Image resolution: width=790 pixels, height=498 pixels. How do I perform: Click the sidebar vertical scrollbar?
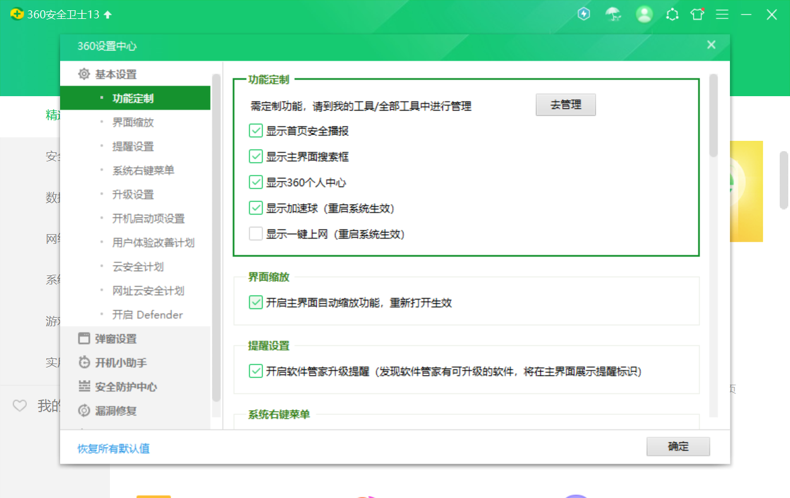pos(216,238)
